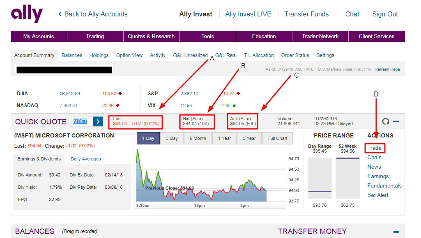Open the option Chain link

(x=374, y=157)
